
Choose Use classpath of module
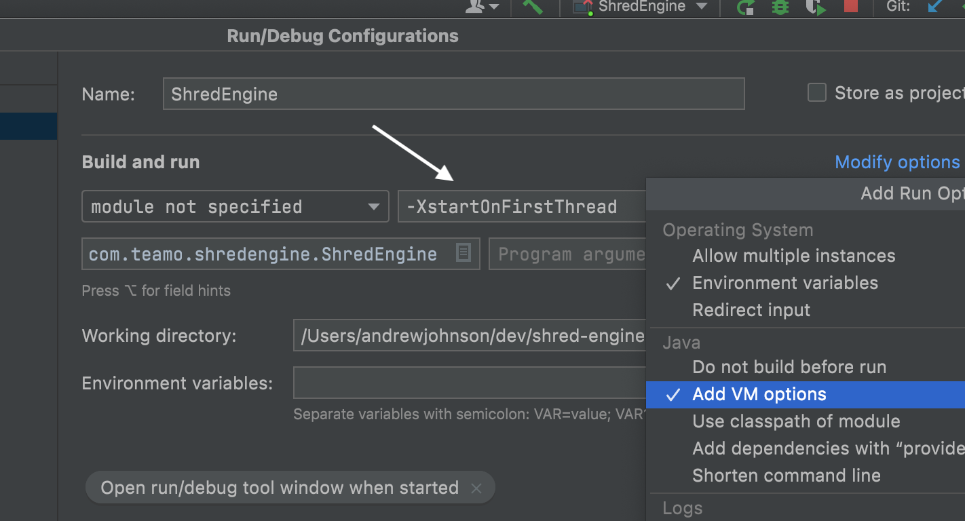pos(807,421)
